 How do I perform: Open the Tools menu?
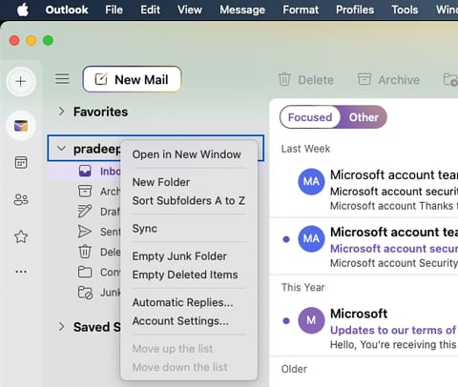(x=405, y=10)
